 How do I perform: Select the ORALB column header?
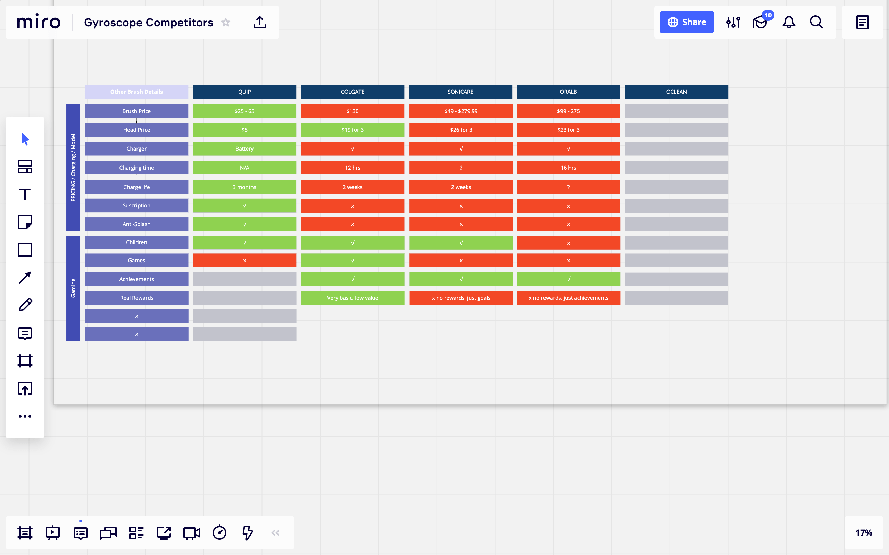(568, 92)
